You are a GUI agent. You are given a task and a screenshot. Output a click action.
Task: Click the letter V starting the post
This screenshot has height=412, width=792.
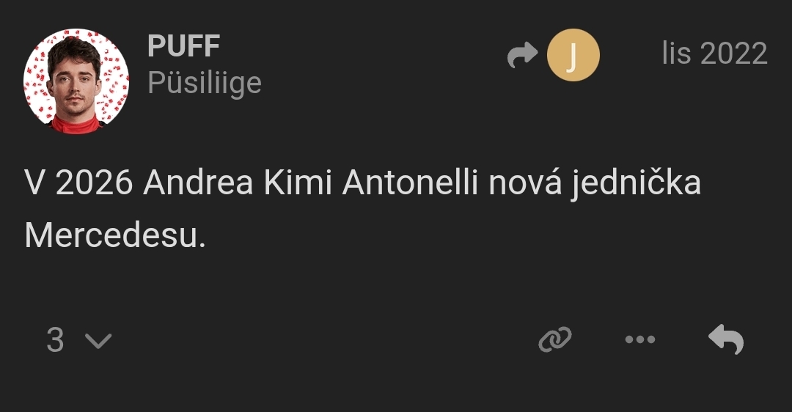click(34, 183)
